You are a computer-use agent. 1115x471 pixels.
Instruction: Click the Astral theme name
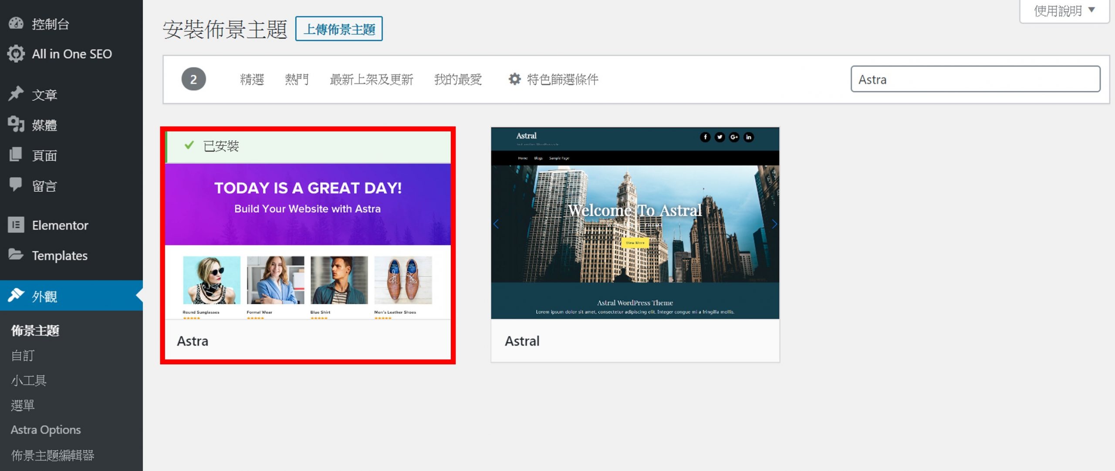tap(522, 341)
